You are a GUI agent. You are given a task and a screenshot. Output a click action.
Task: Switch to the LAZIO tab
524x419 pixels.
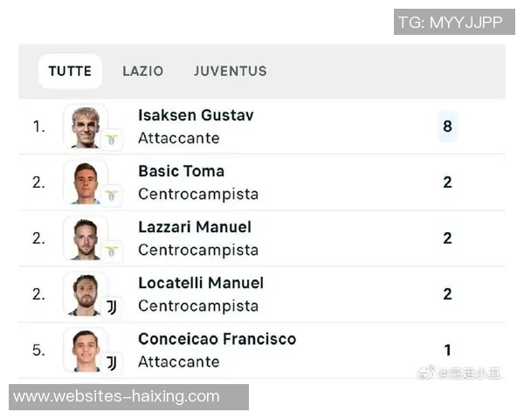(x=142, y=72)
